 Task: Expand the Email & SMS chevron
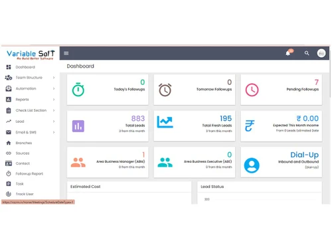(54, 132)
